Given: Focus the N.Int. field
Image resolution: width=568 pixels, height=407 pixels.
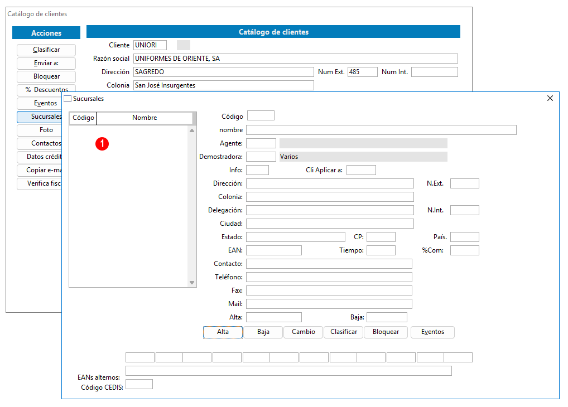Looking at the screenshot, I should (465, 210).
